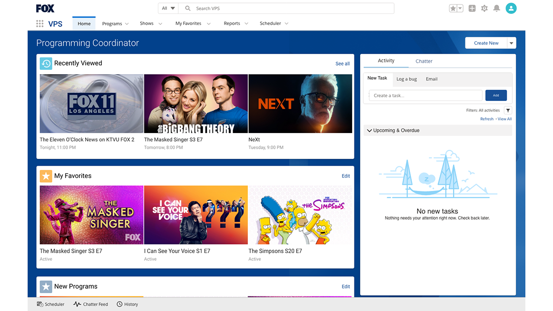This screenshot has width=553, height=311.
Task: Click the global add (+) icon
Action: tap(472, 8)
